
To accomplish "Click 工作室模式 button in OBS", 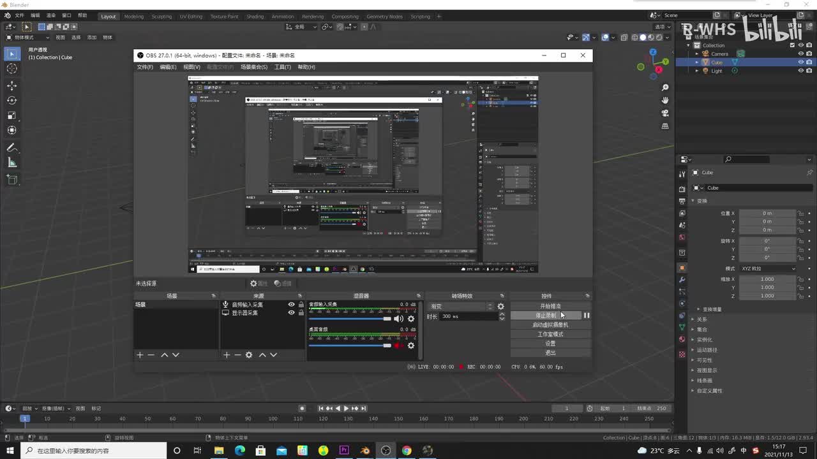I will (x=550, y=334).
